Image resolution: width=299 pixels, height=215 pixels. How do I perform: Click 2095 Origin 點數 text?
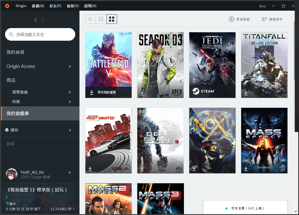(35, 177)
